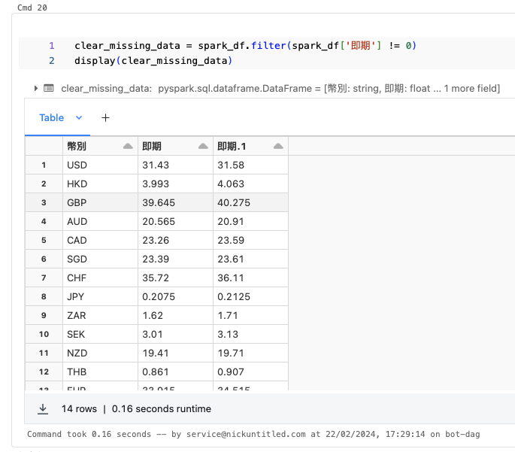Click the clear_missing_data DataFrame name
The height and width of the screenshot is (452, 515).
(x=105, y=88)
